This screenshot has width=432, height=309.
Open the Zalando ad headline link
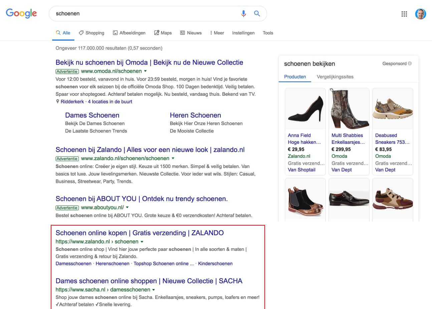[150, 149]
